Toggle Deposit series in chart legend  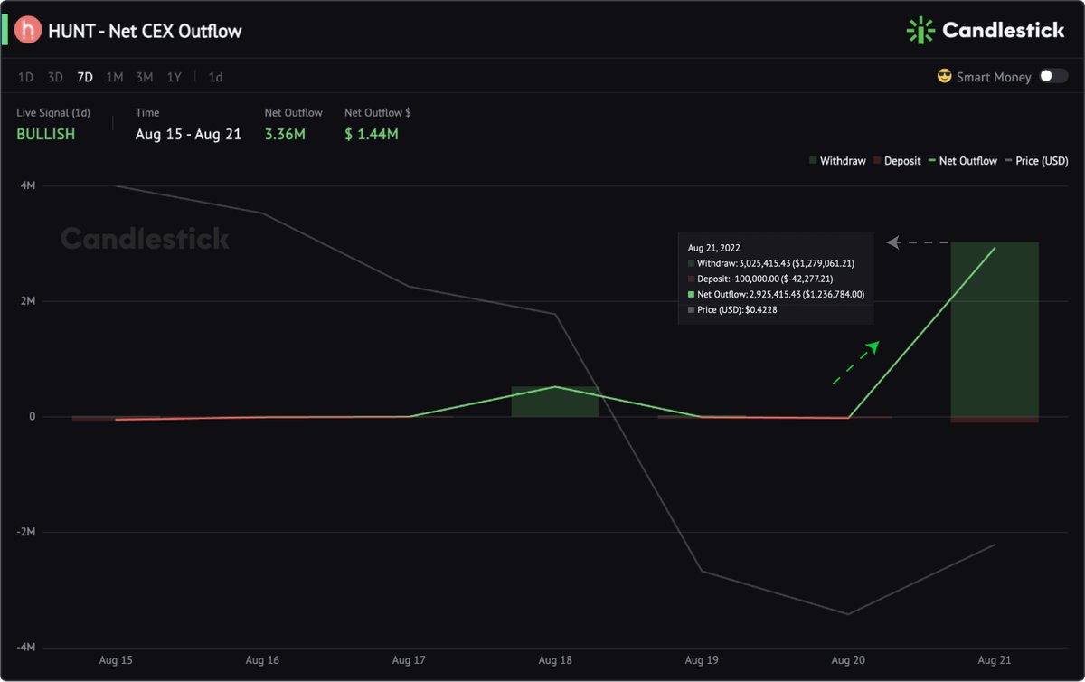(x=897, y=161)
